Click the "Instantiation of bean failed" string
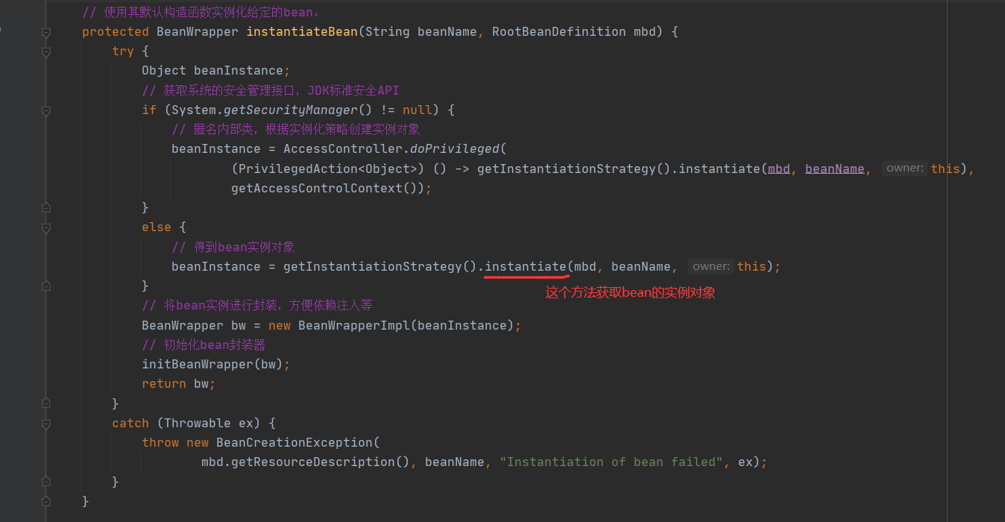This screenshot has width=1005, height=522. [x=611, y=462]
